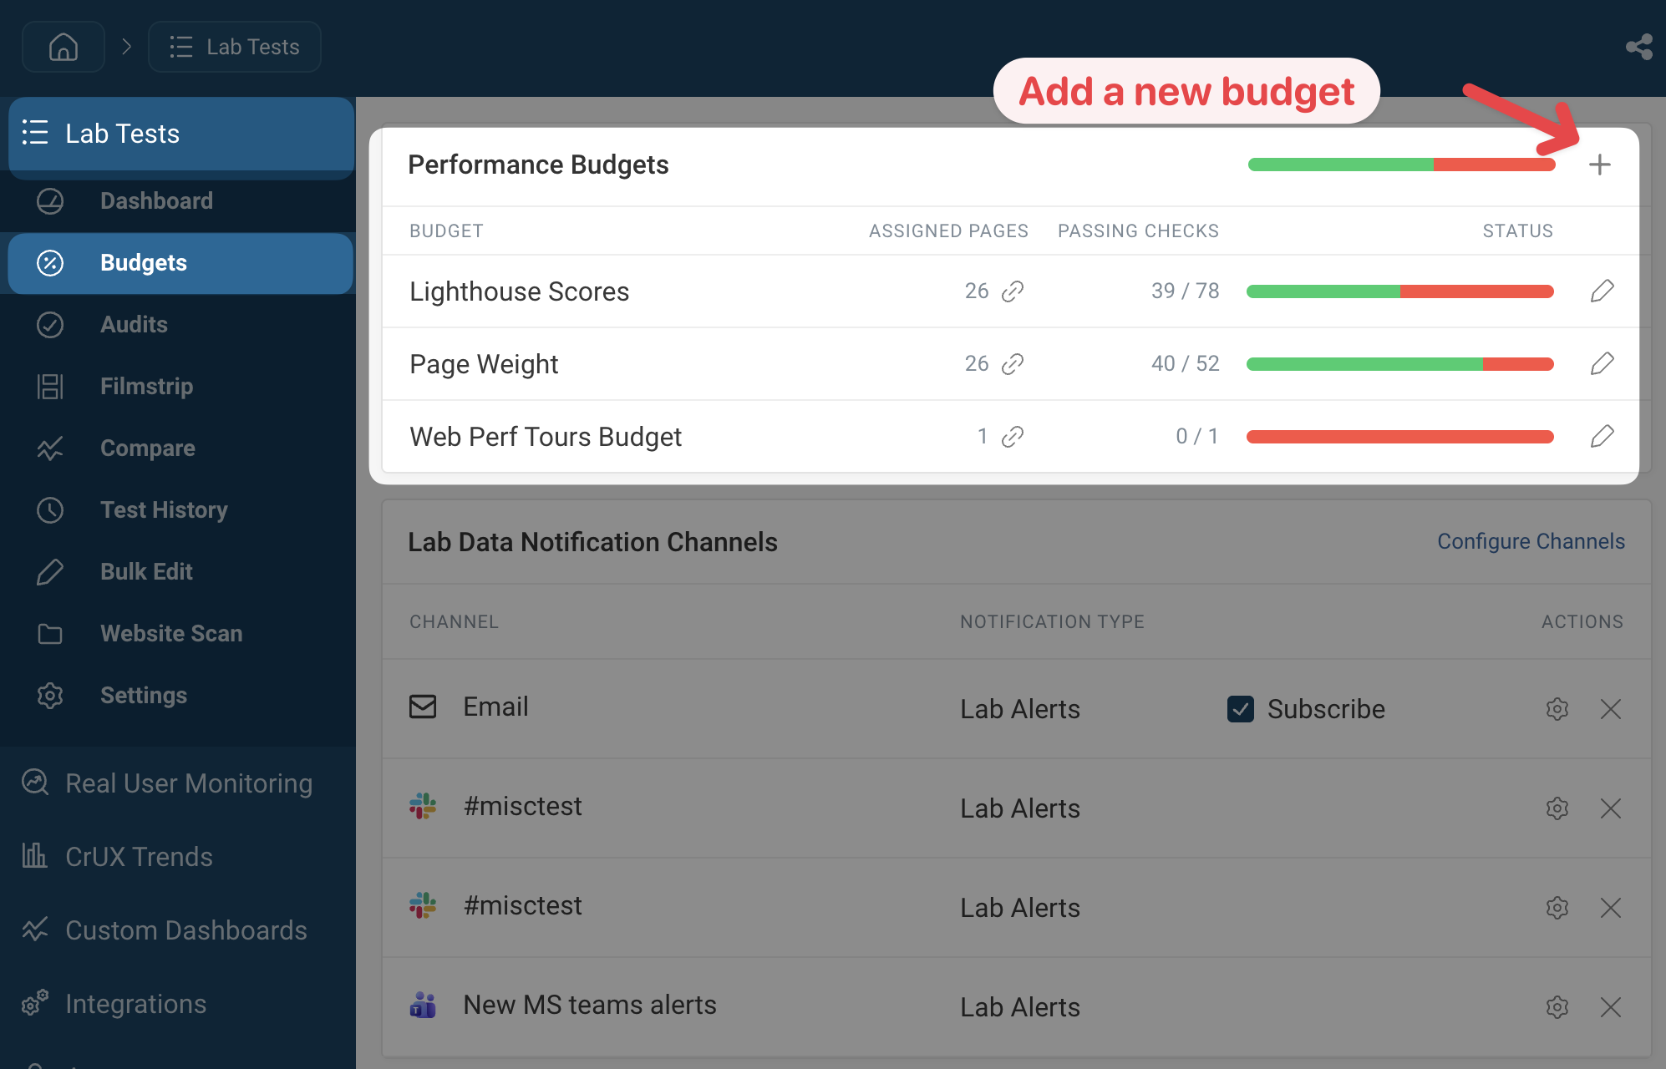Open Test History
The height and width of the screenshot is (1069, 1666).
164,509
